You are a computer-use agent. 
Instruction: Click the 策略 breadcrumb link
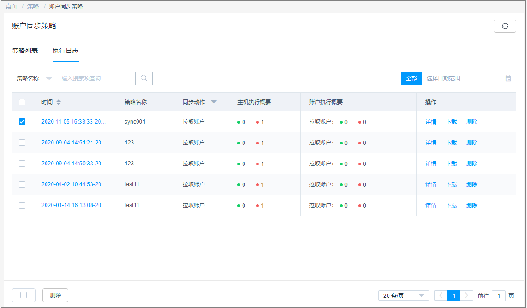click(x=33, y=7)
